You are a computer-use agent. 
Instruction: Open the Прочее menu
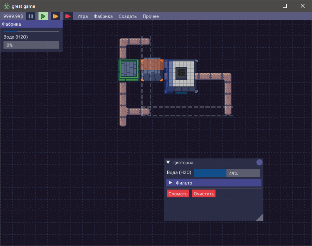point(151,16)
